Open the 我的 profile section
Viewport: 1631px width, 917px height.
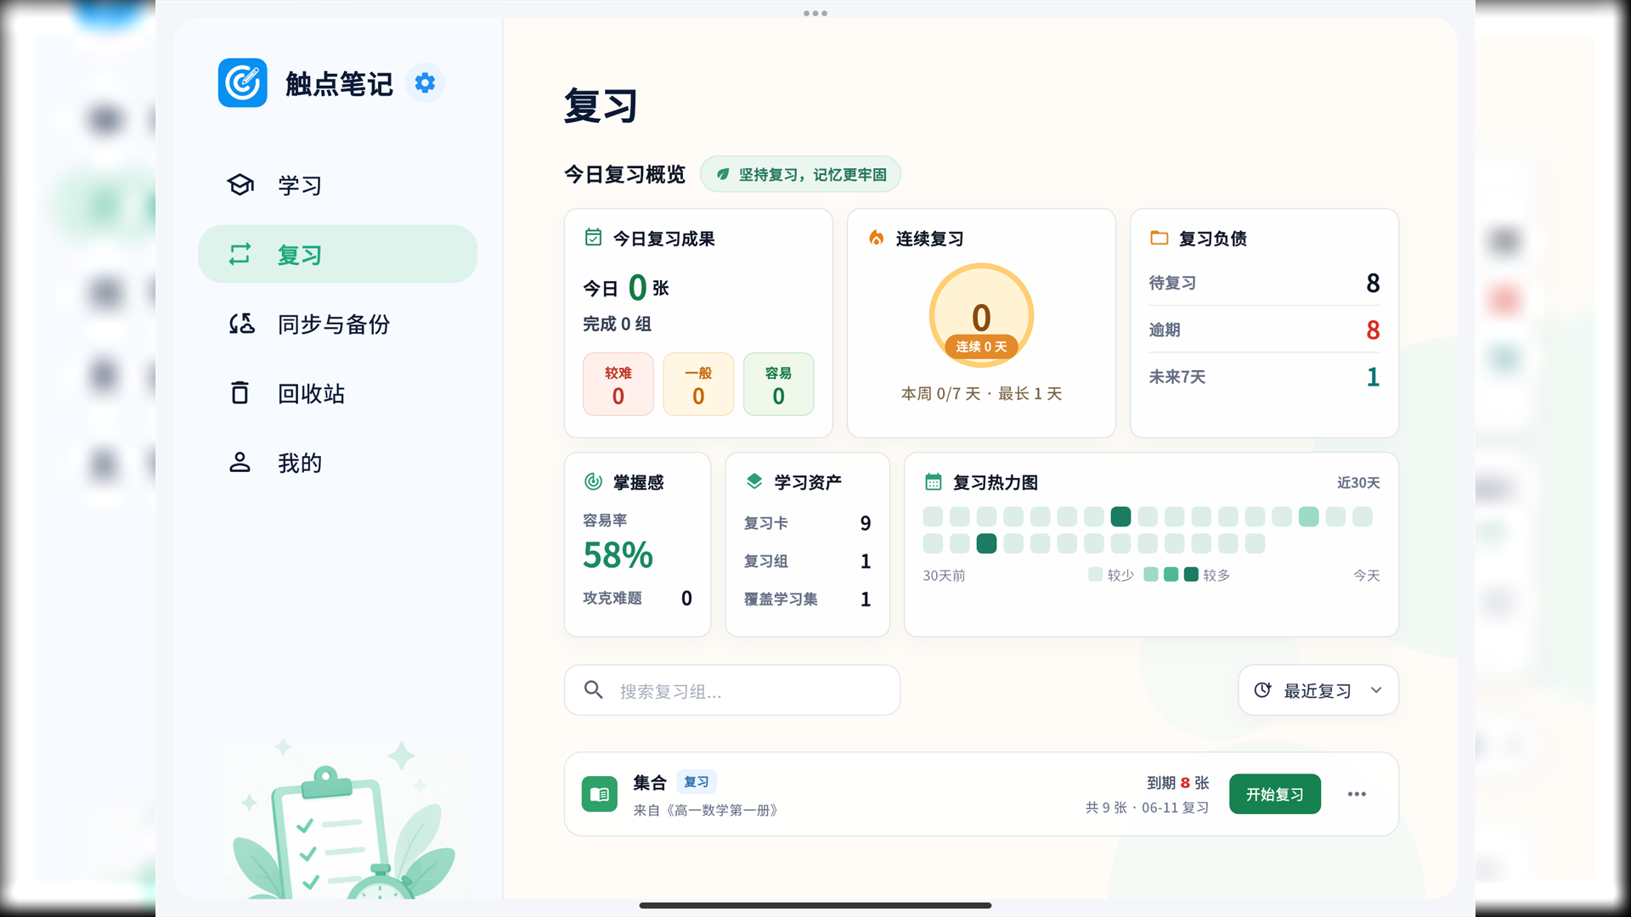coord(338,464)
